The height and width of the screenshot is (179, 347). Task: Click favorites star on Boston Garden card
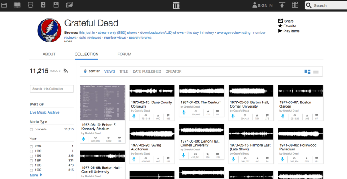pos(307,115)
